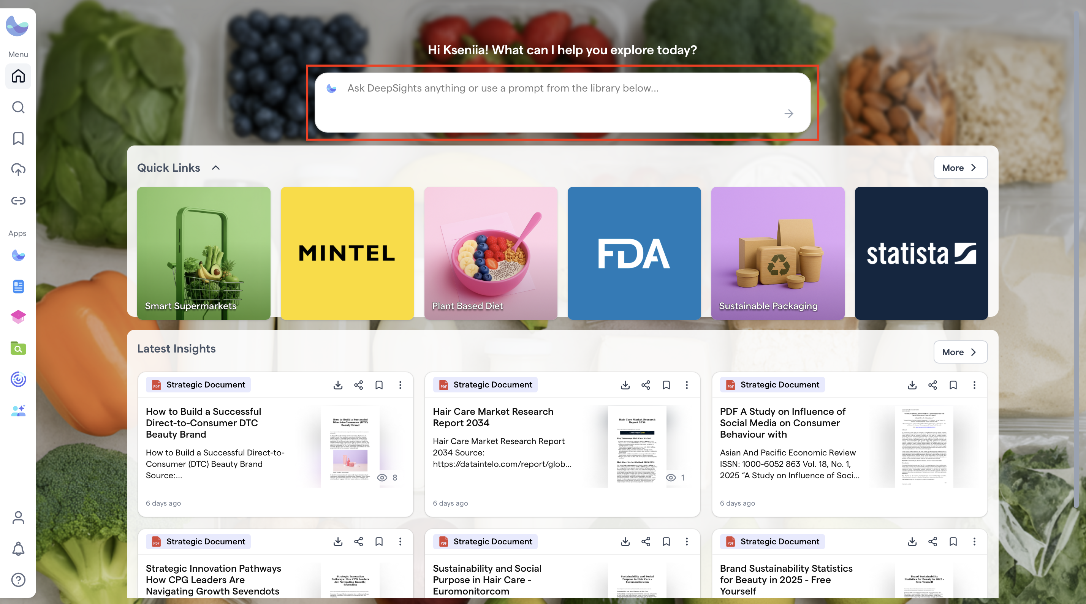Submit the prompt with the arrow button

(789, 113)
